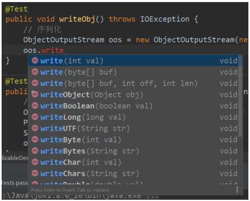Click method icon beside writeUTF suggestion
Image resolution: width=250 pixels, height=201 pixels.
coord(35,128)
